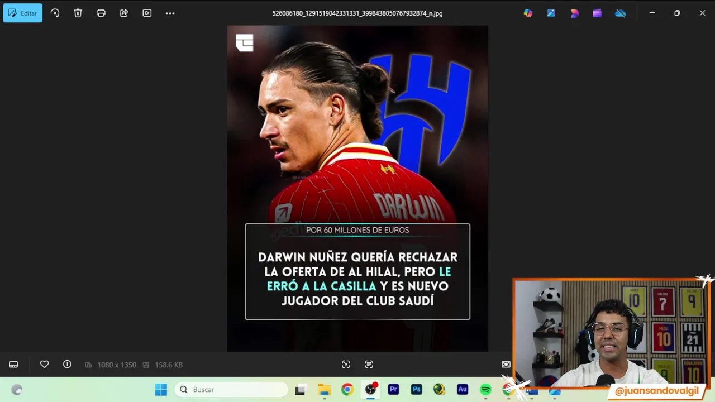Open Spotify from the taskbar
The width and height of the screenshot is (715, 402).
coord(485,390)
